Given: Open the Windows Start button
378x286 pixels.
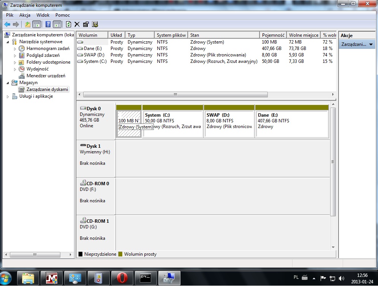Looking at the screenshot, I should (x=6, y=279).
